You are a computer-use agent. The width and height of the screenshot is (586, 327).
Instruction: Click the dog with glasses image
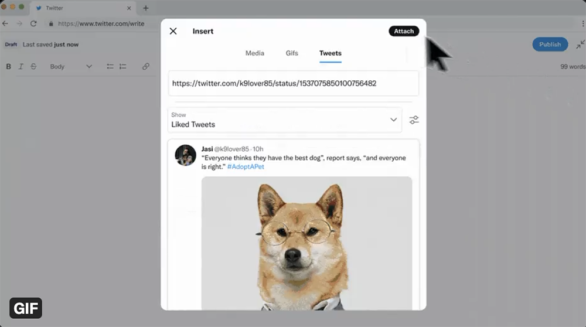coord(306,243)
